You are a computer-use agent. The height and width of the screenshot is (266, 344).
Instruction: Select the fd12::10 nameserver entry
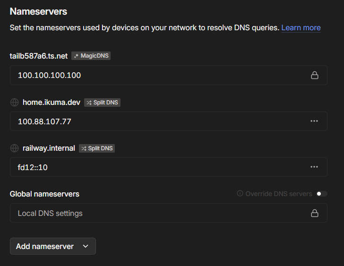coord(169,167)
